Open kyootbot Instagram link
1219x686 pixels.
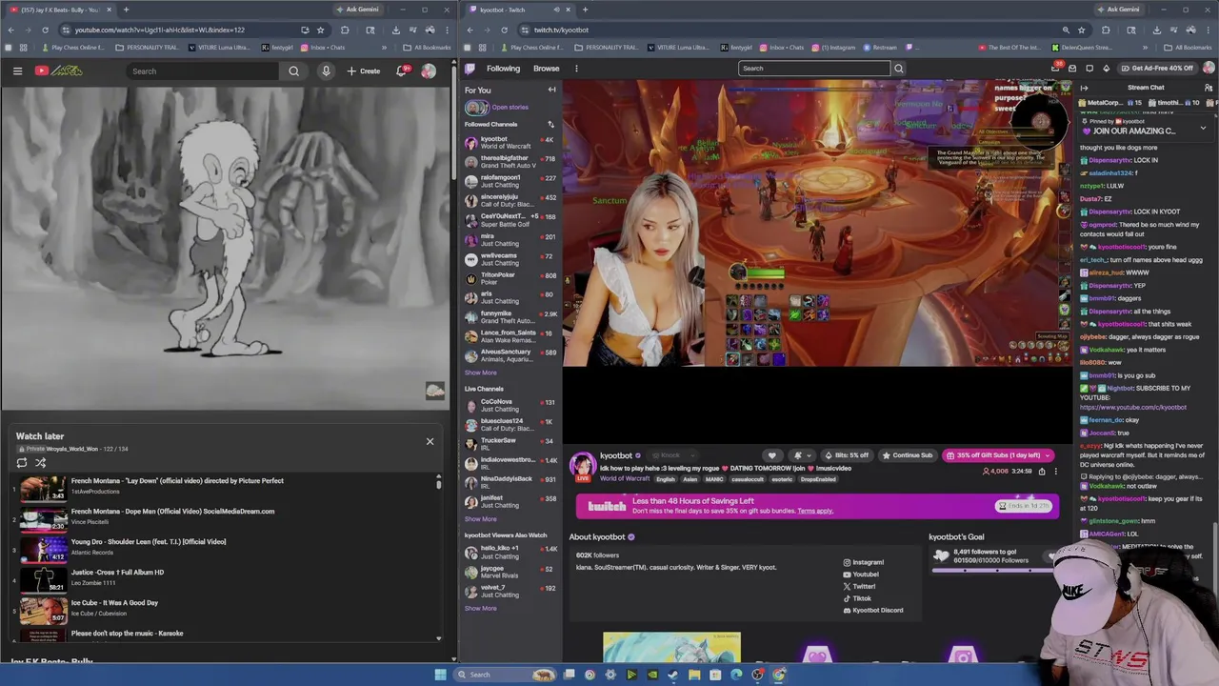click(x=864, y=562)
